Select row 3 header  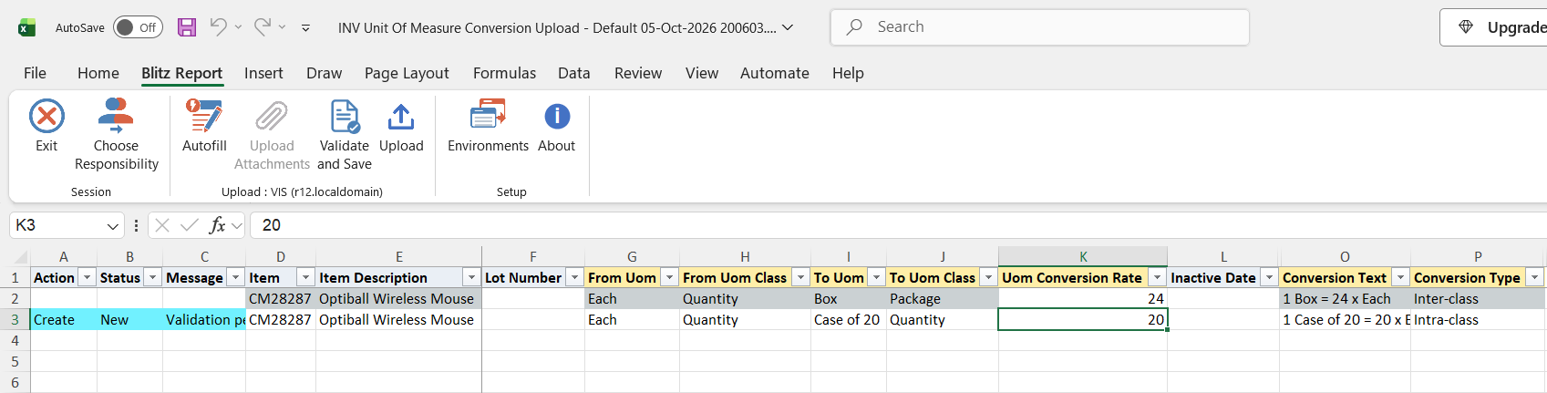click(x=15, y=320)
